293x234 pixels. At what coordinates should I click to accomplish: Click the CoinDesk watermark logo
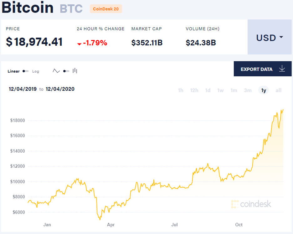pos(251,204)
